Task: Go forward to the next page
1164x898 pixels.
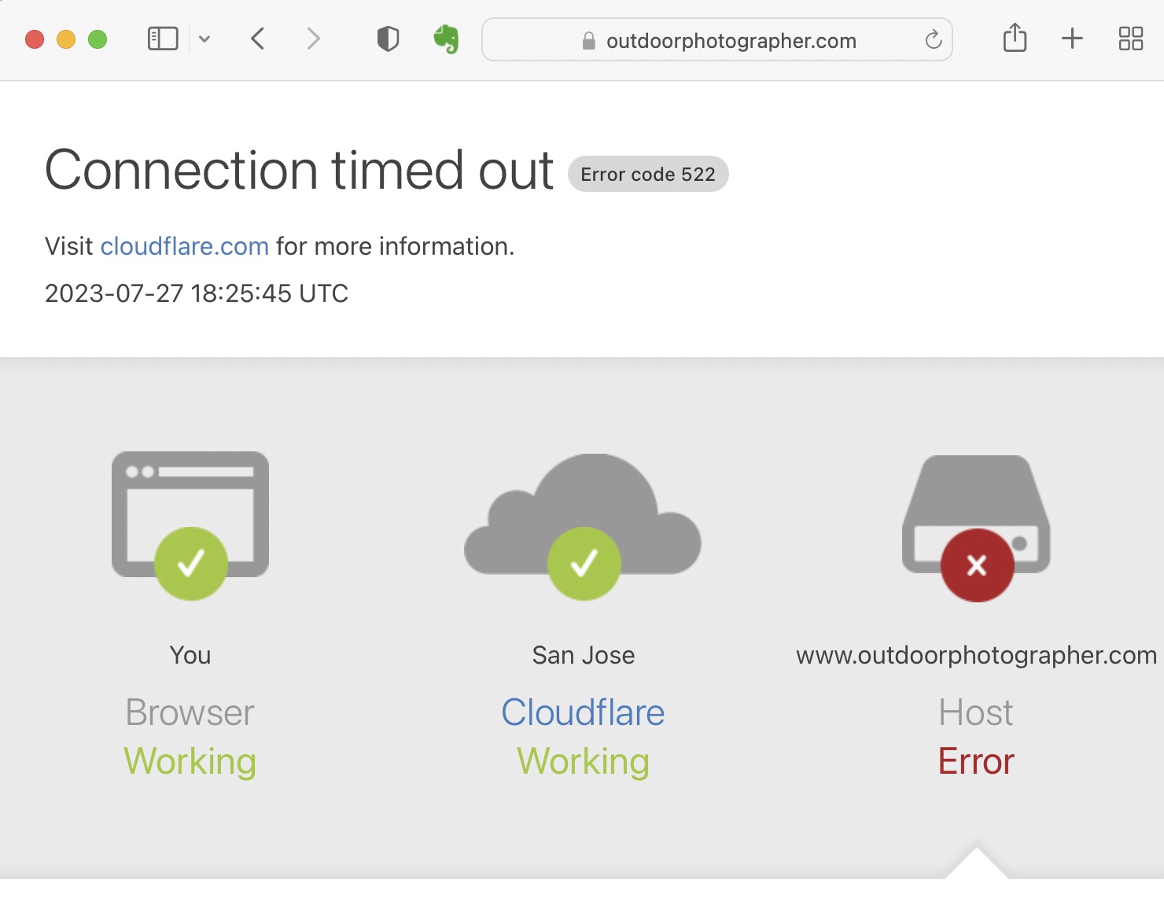Action: click(x=313, y=39)
